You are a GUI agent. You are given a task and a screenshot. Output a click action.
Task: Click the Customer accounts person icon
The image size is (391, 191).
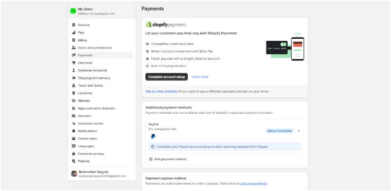[x=74, y=71]
